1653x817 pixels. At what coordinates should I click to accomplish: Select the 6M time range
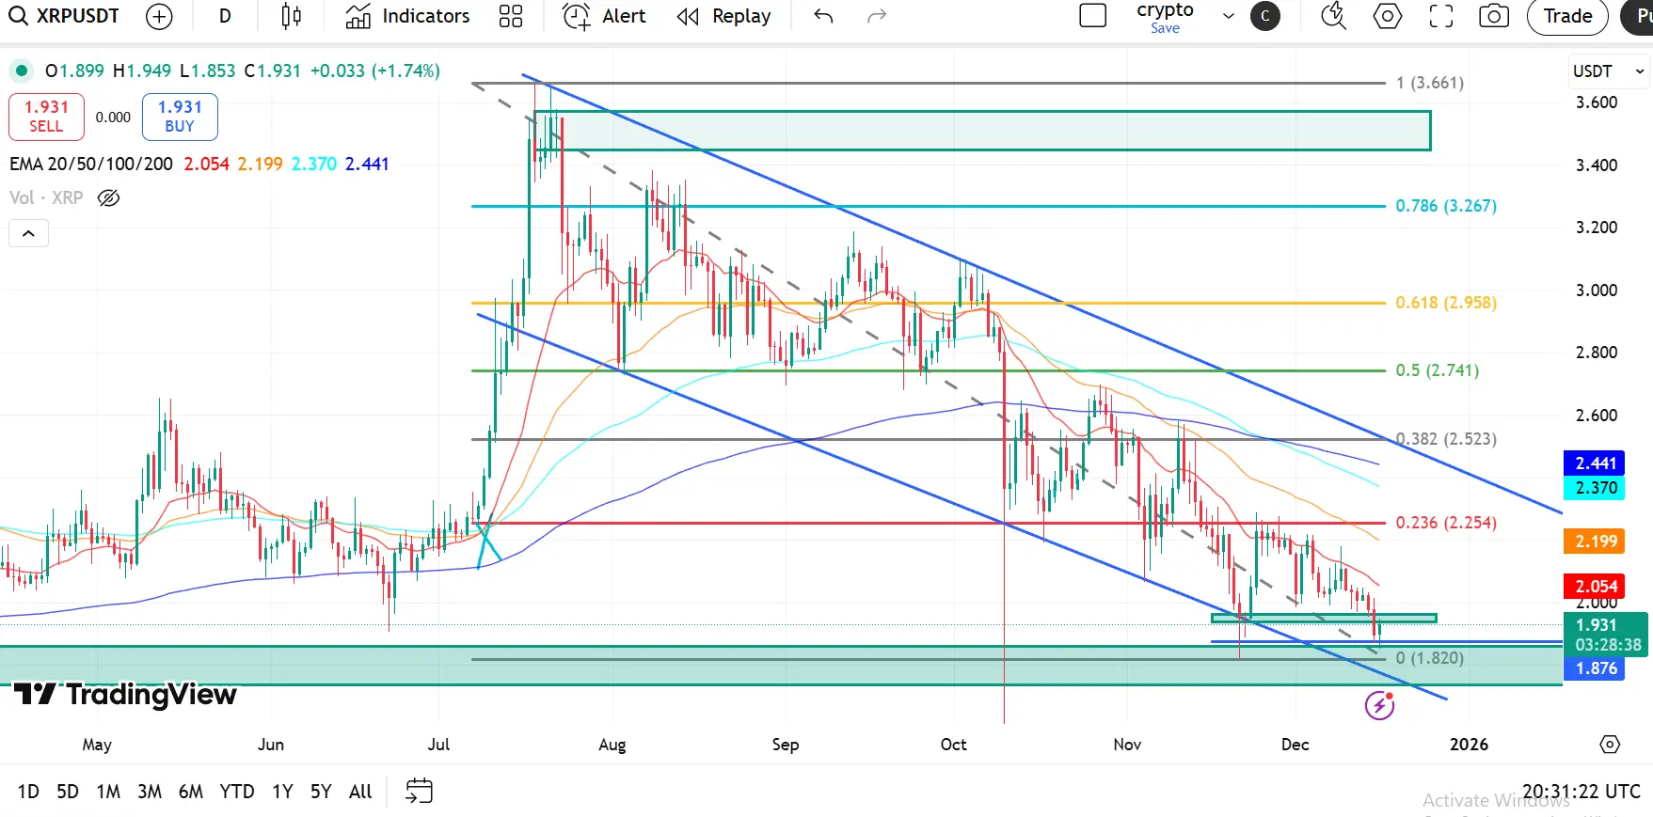tap(191, 792)
